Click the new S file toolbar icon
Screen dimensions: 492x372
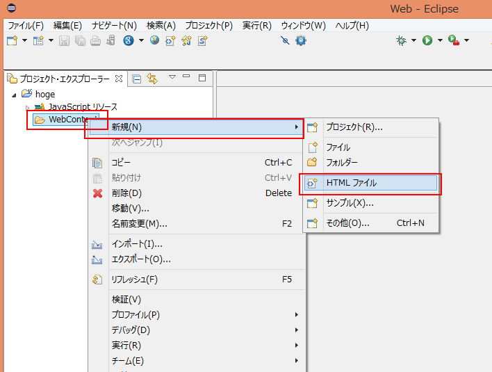pyautogui.click(x=203, y=40)
